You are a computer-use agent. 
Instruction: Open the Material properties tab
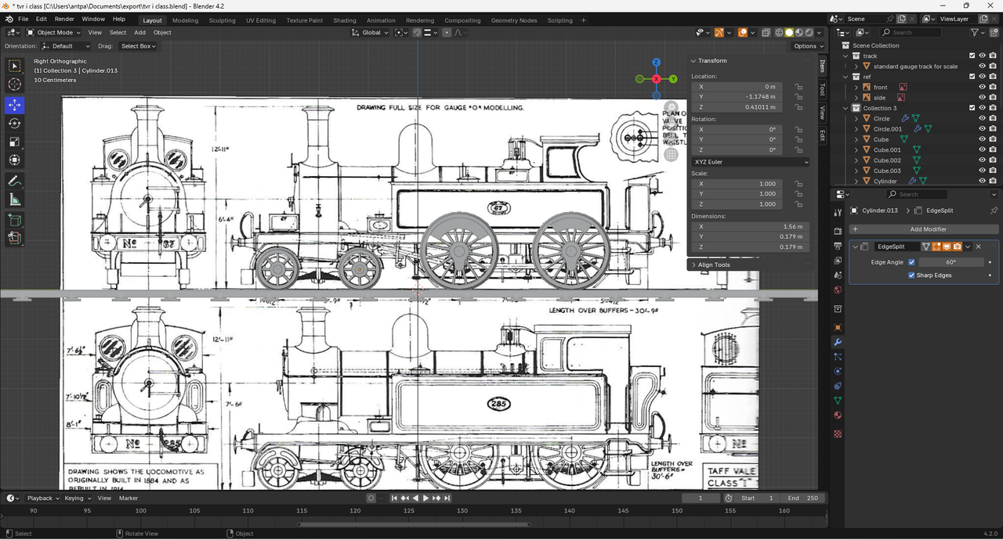click(x=838, y=416)
